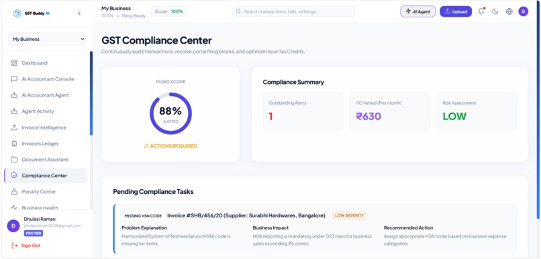Screen dimensions: 541x259
Task: Open the Business Health label
Action: tap(40, 207)
